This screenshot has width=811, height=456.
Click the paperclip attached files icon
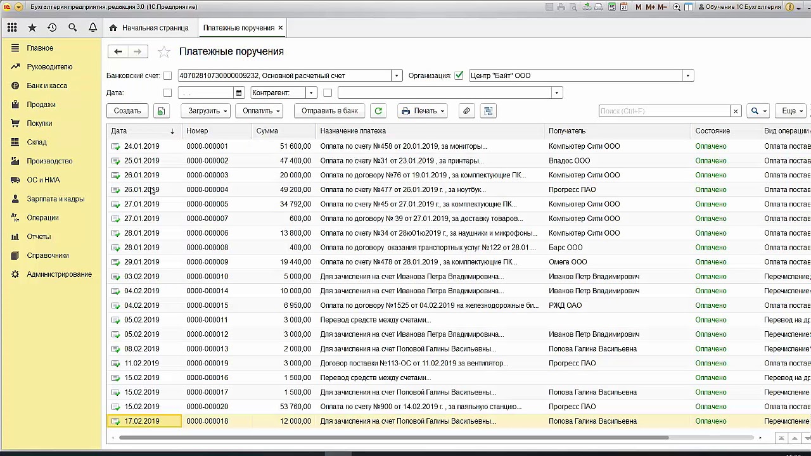tap(466, 111)
